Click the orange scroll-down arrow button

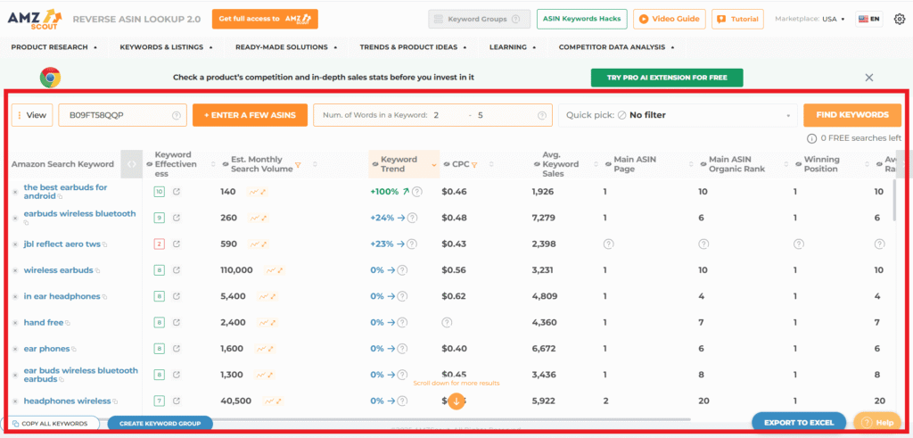[456, 401]
